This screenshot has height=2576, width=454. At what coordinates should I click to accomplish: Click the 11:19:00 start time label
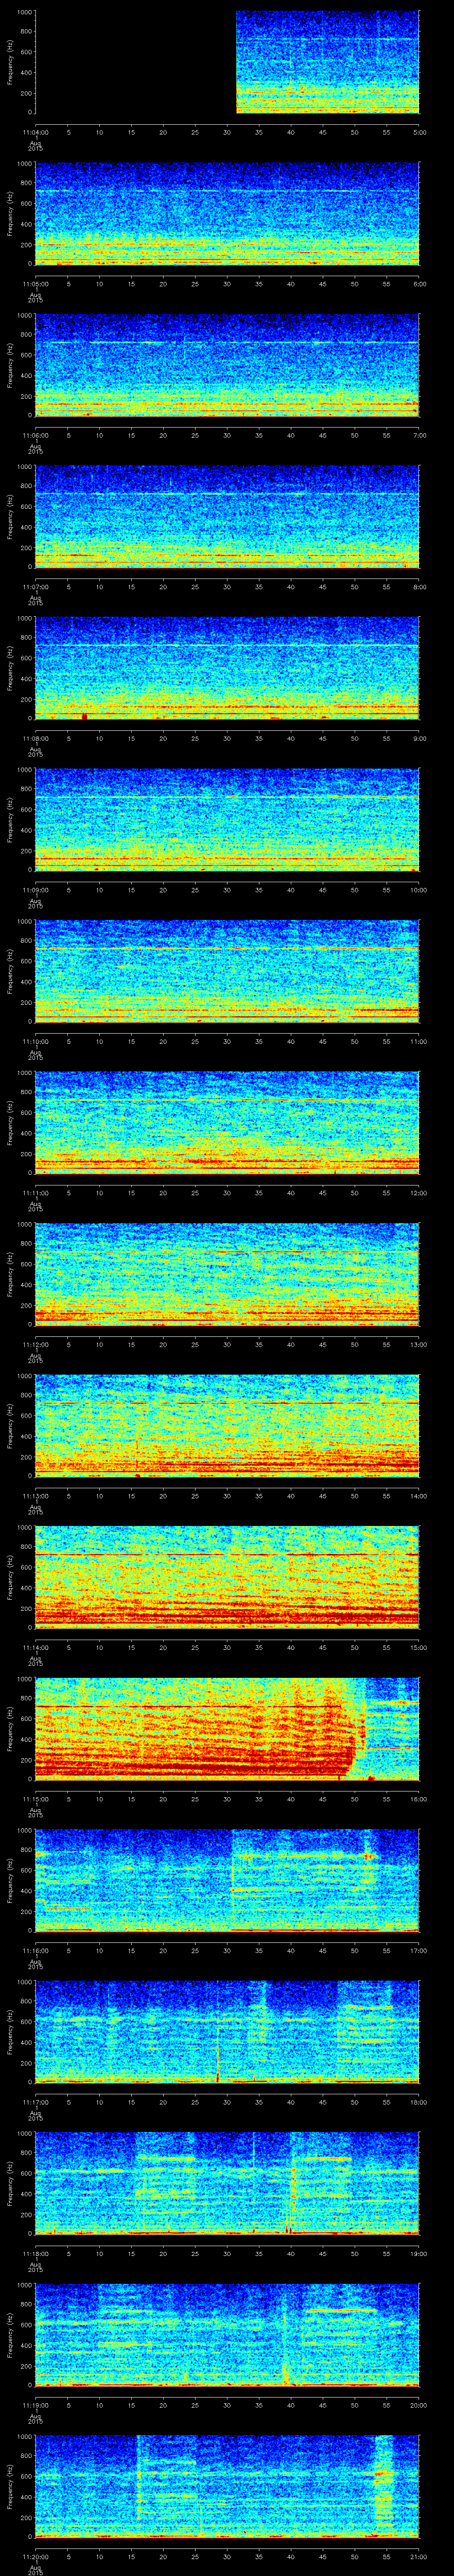[35, 2405]
